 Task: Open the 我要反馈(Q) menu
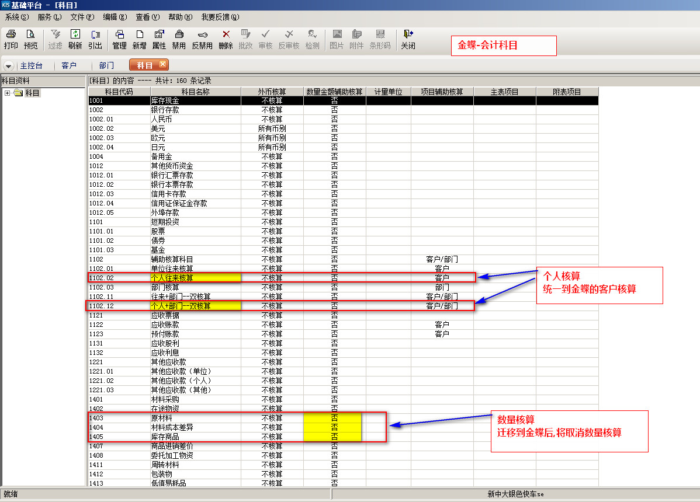click(x=220, y=17)
